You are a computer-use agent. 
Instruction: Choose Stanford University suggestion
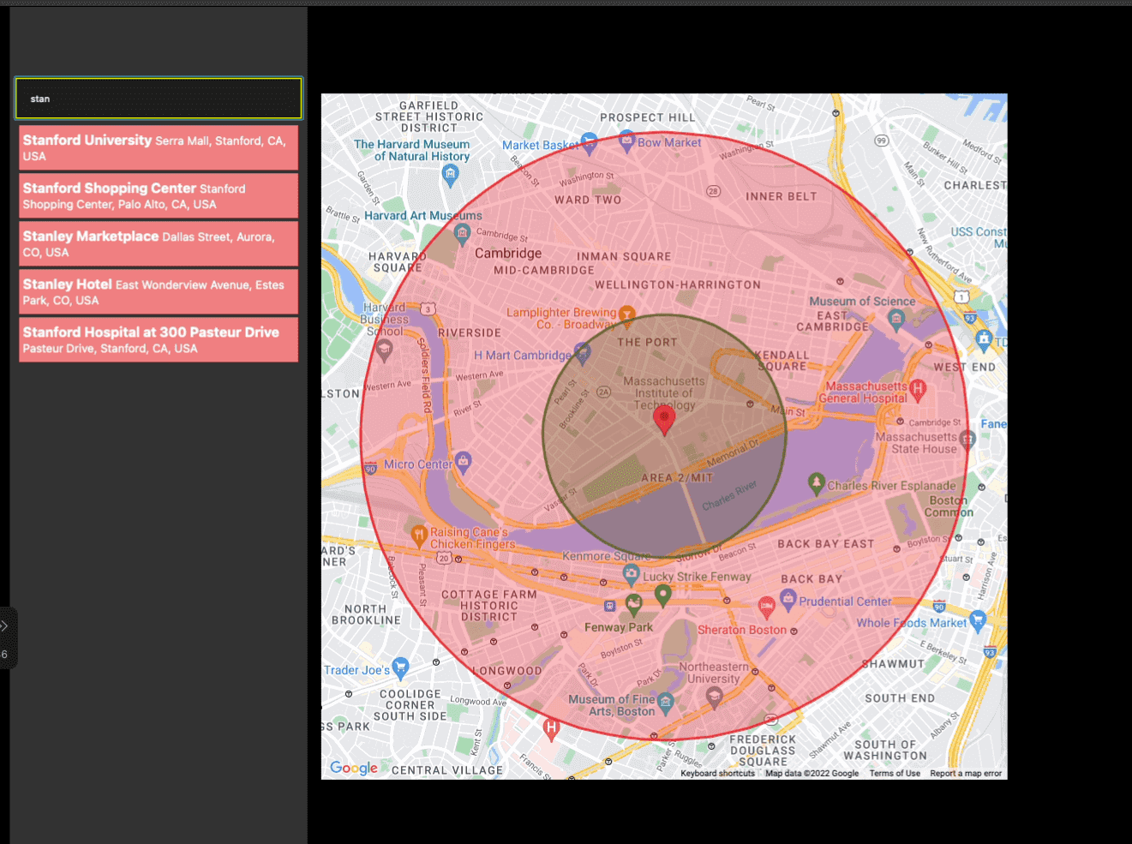(159, 147)
